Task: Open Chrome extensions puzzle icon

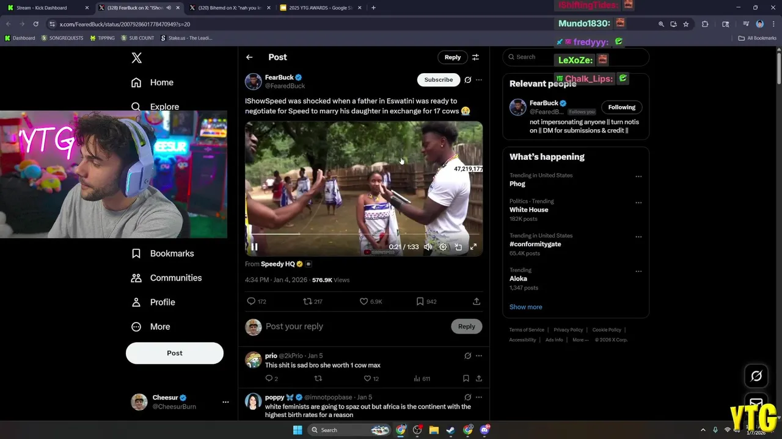Action: tap(705, 24)
